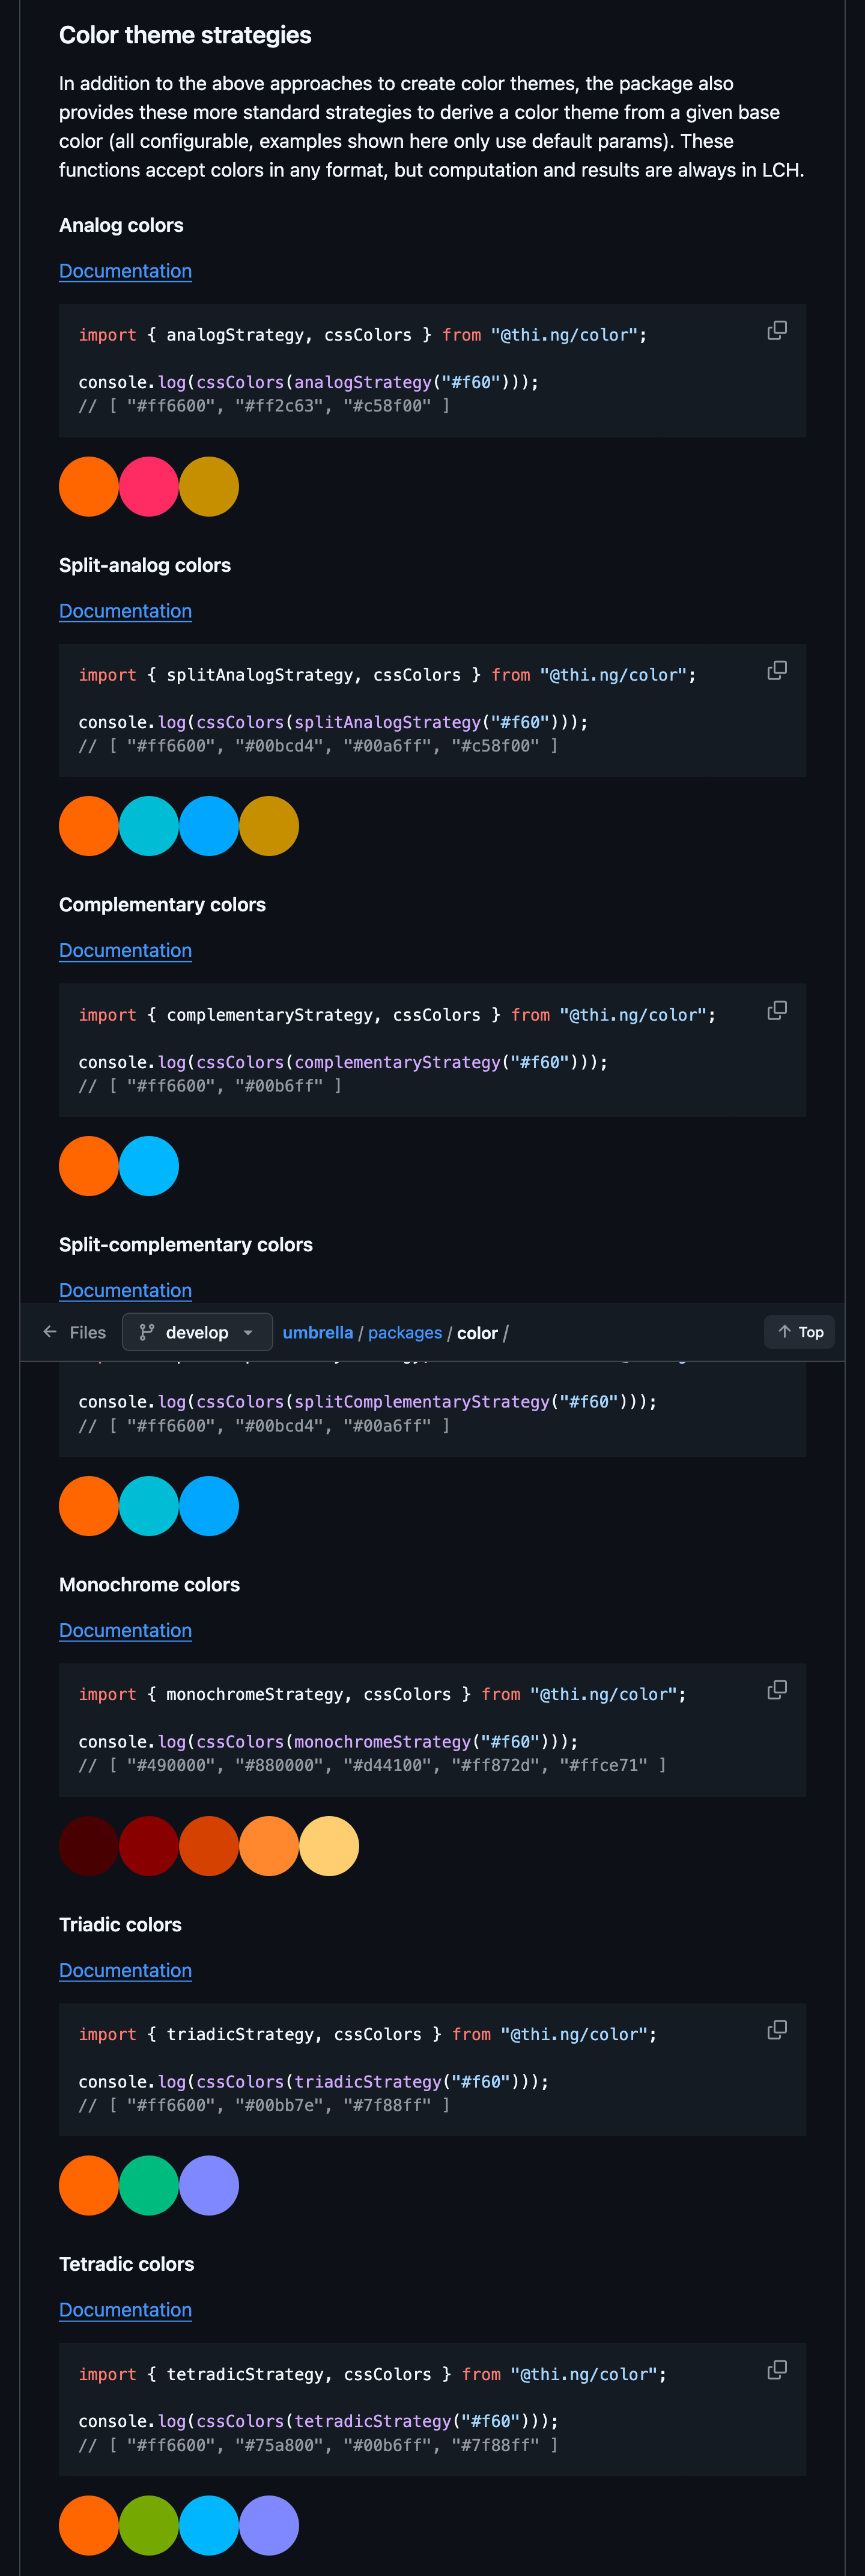Copy the analogStrategy code snippet

776,331
